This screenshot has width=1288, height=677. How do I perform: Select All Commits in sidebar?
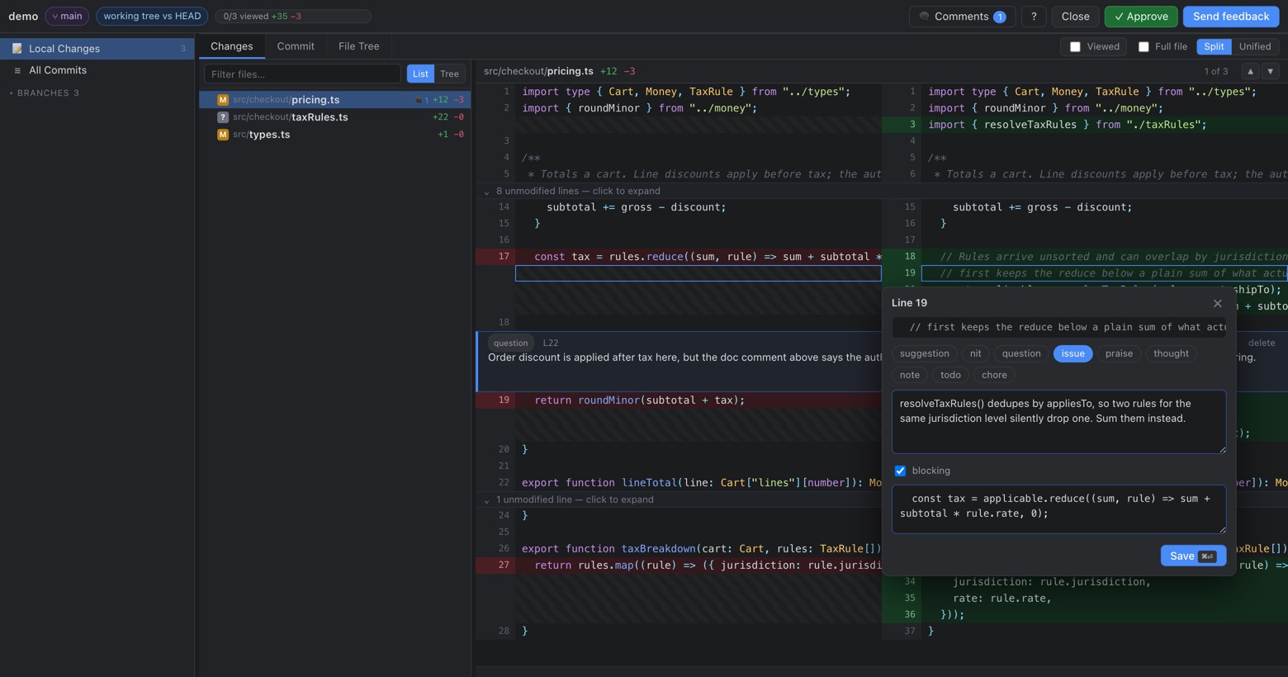(97, 71)
